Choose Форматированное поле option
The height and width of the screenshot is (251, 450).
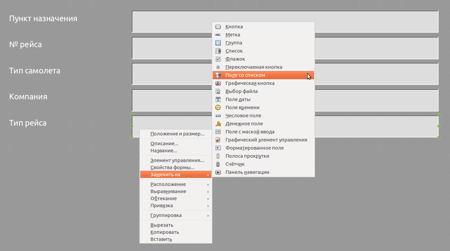point(263,148)
